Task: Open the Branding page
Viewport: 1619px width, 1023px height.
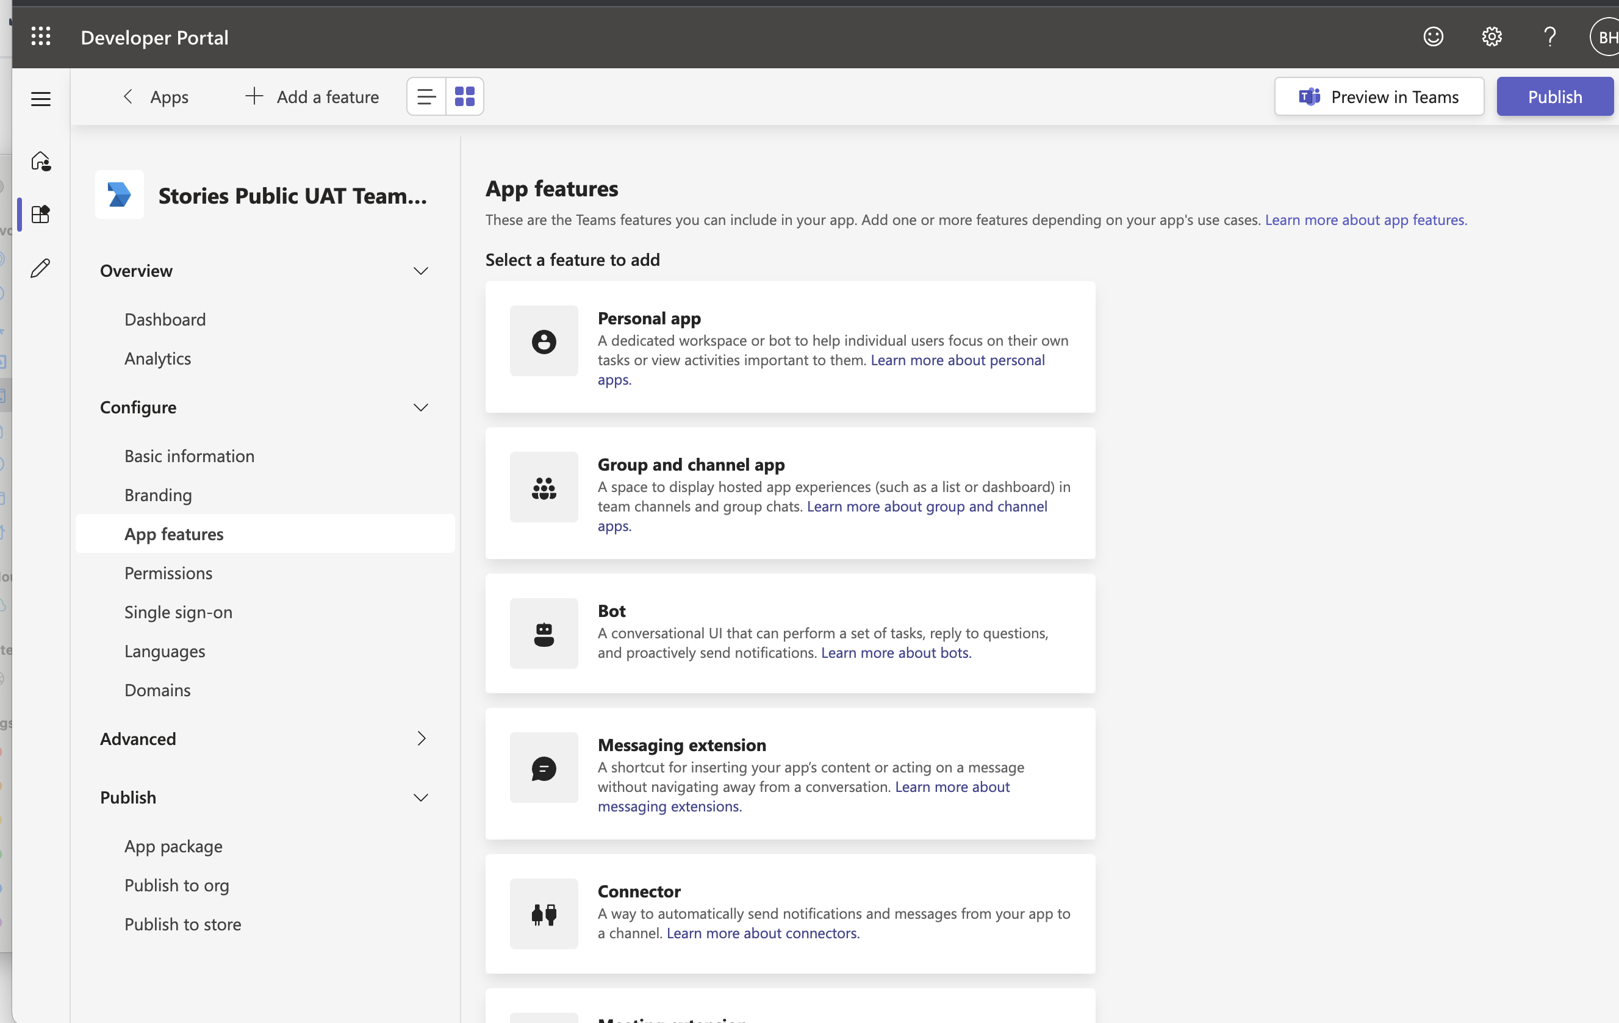Action: click(x=158, y=496)
